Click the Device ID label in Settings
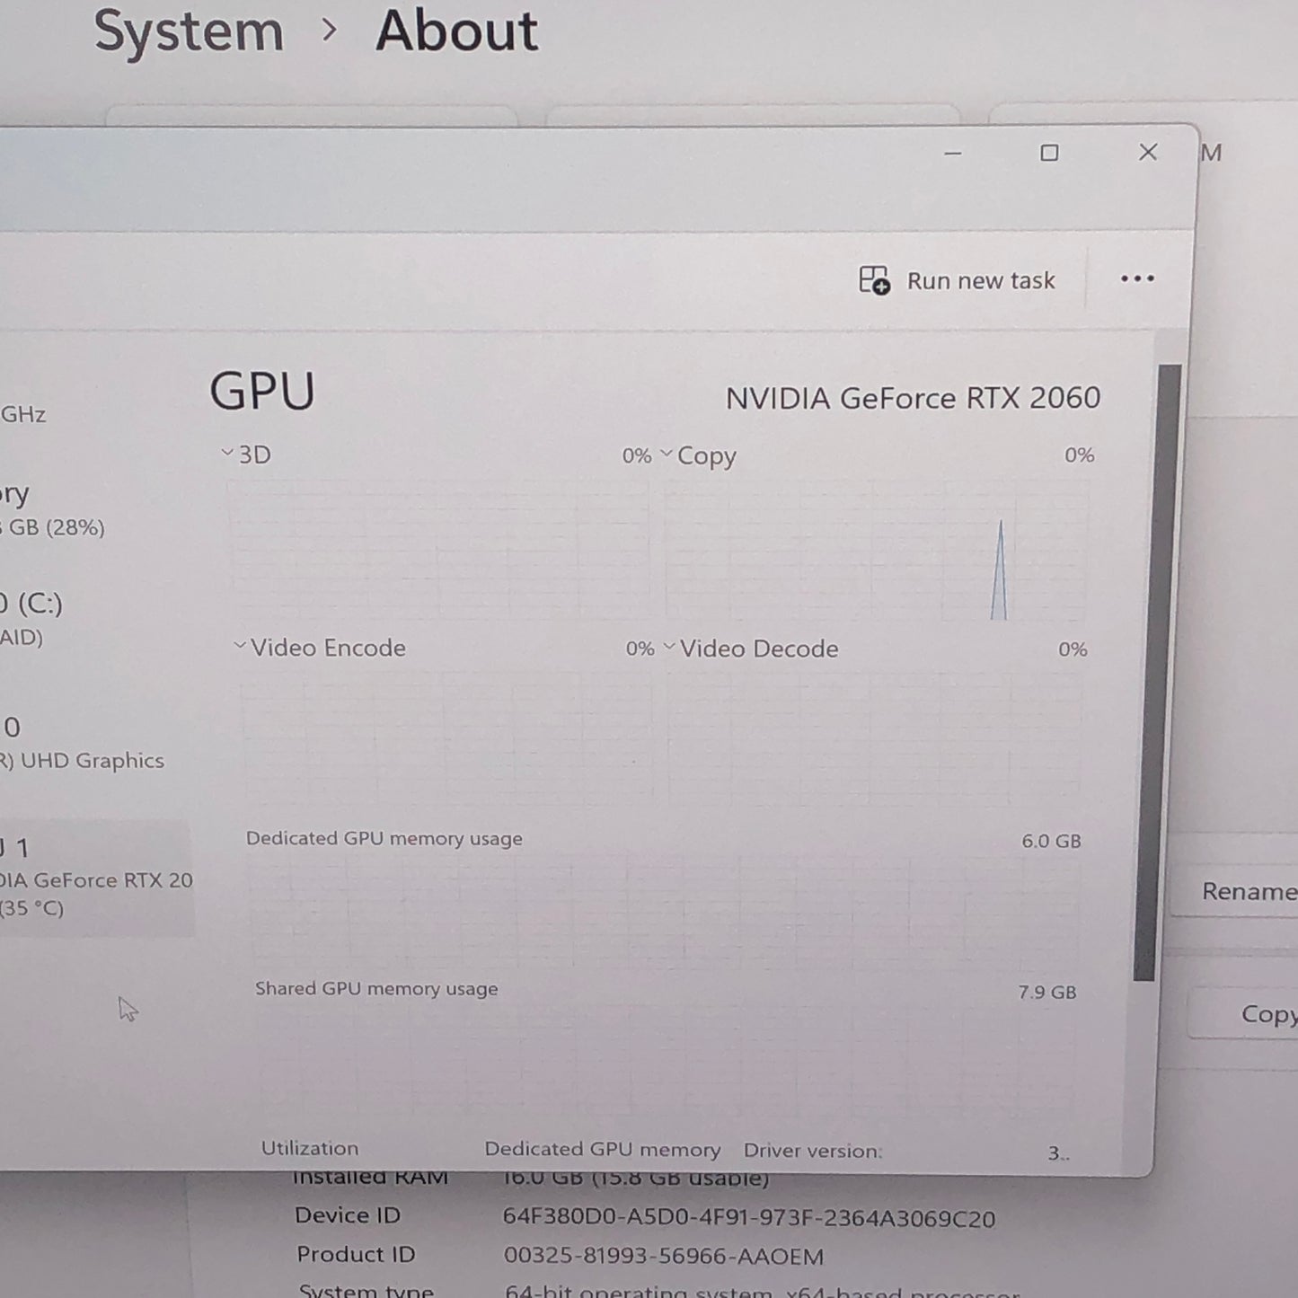1298x1298 pixels. [x=348, y=1215]
